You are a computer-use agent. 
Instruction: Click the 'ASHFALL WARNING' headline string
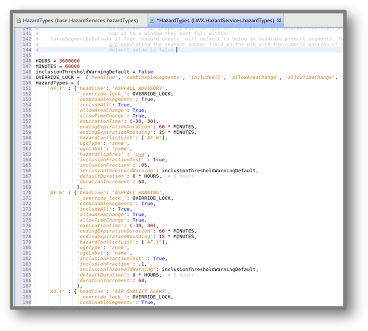point(137,192)
